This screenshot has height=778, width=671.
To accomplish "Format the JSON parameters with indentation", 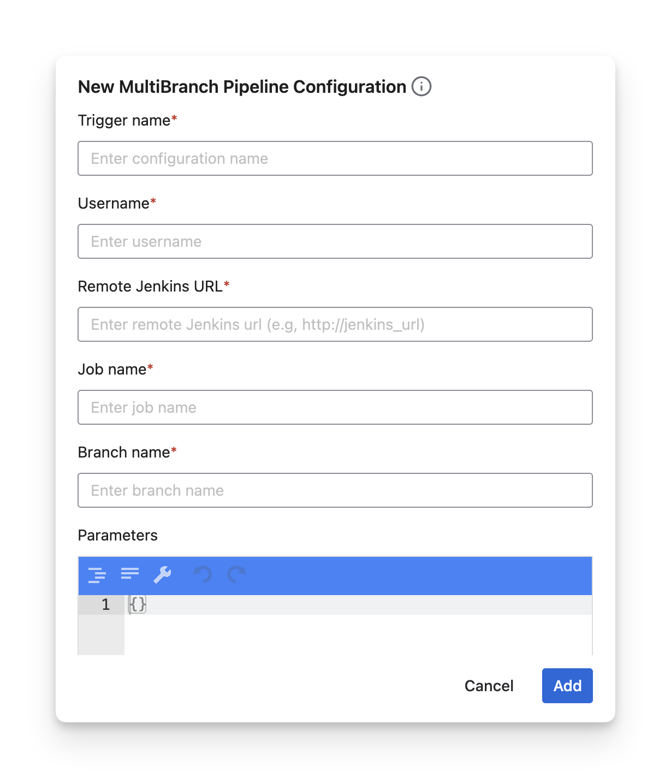I will click(x=97, y=574).
